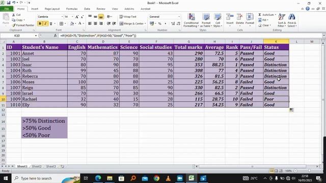
Task: Adjust the zoom slider in status bar
Action: 309,171
